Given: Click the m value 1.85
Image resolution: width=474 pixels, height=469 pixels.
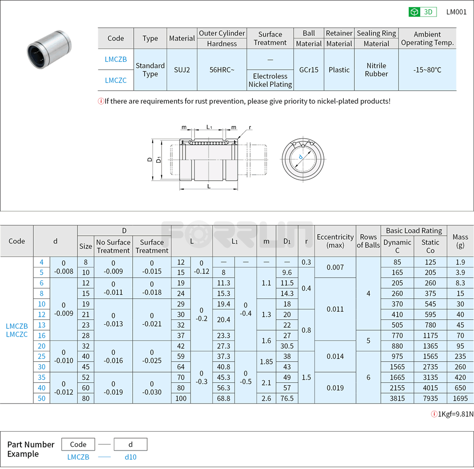Looking at the screenshot, I should tap(266, 362).
